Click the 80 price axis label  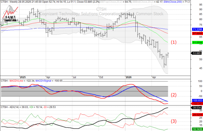pyautogui.click(x=201, y=19)
